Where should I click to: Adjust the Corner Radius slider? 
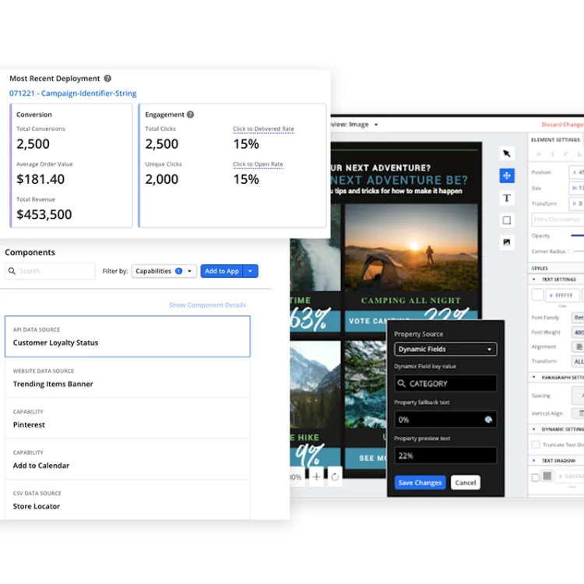coord(576,251)
